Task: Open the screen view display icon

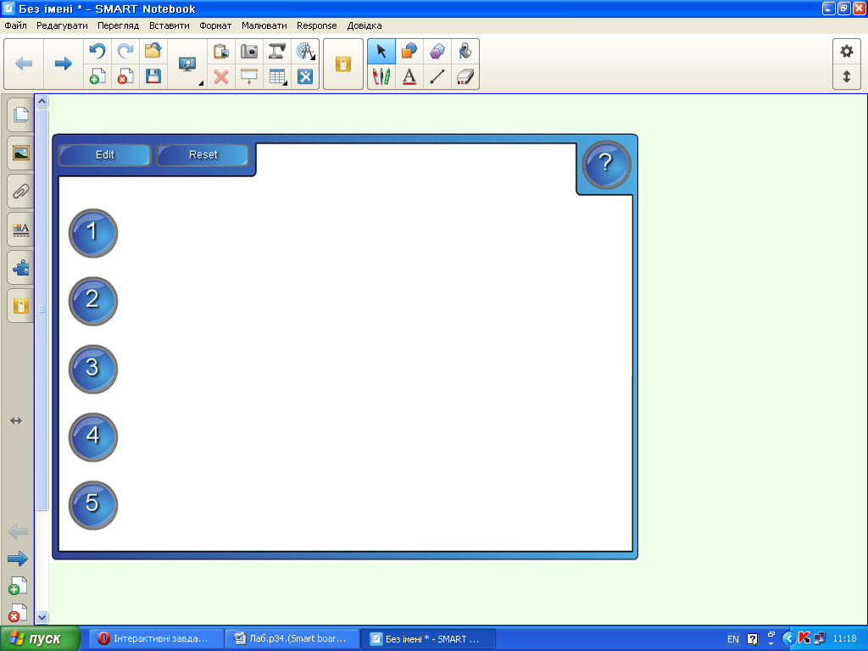Action: tap(187, 64)
